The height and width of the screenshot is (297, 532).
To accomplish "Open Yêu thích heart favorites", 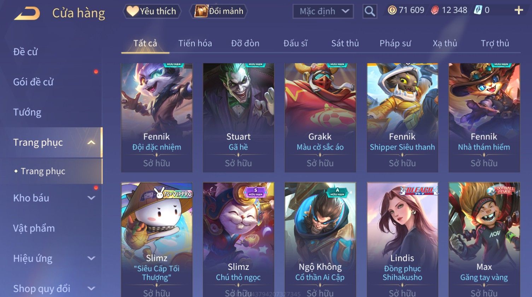I will (x=152, y=11).
